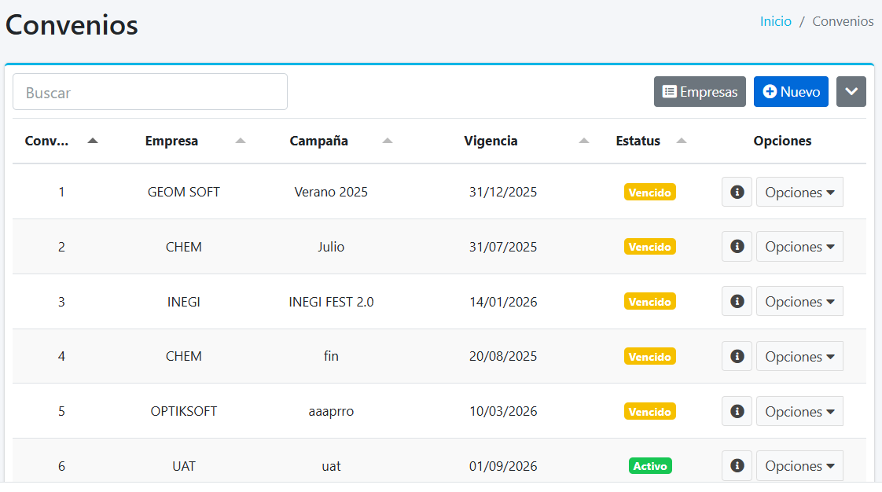This screenshot has width=882, height=492.
Task: Show info for OPTIKSOFT convenio
Action: pyautogui.click(x=737, y=411)
